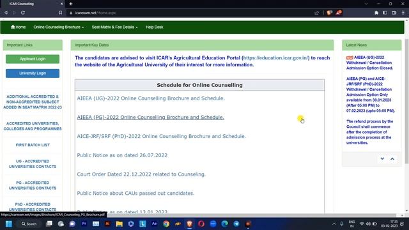This screenshot has width=409, height=230.
Task: Open the Brave wallet icon
Action: [394, 13]
